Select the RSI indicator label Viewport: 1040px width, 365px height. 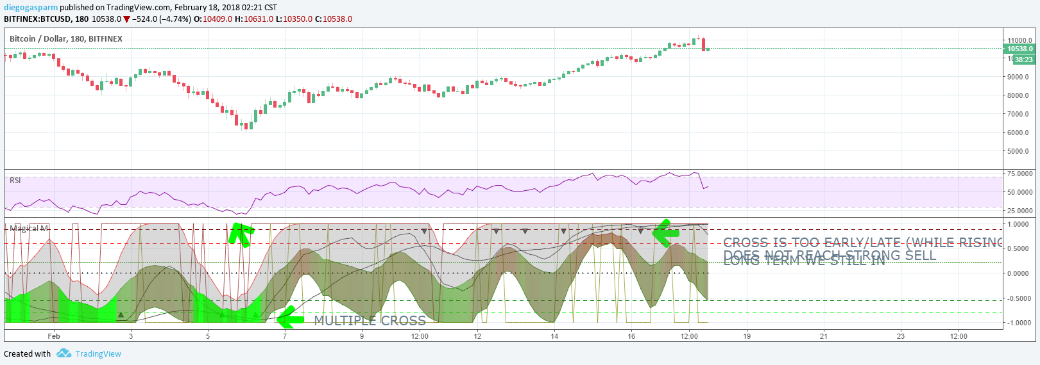(x=15, y=181)
